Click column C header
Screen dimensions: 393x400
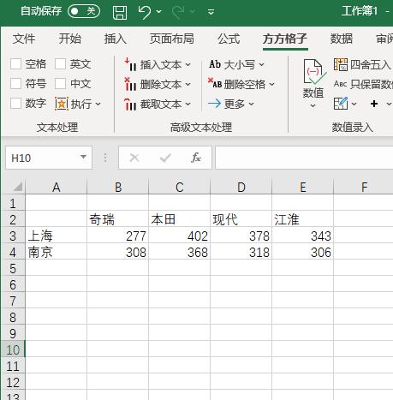point(180,187)
